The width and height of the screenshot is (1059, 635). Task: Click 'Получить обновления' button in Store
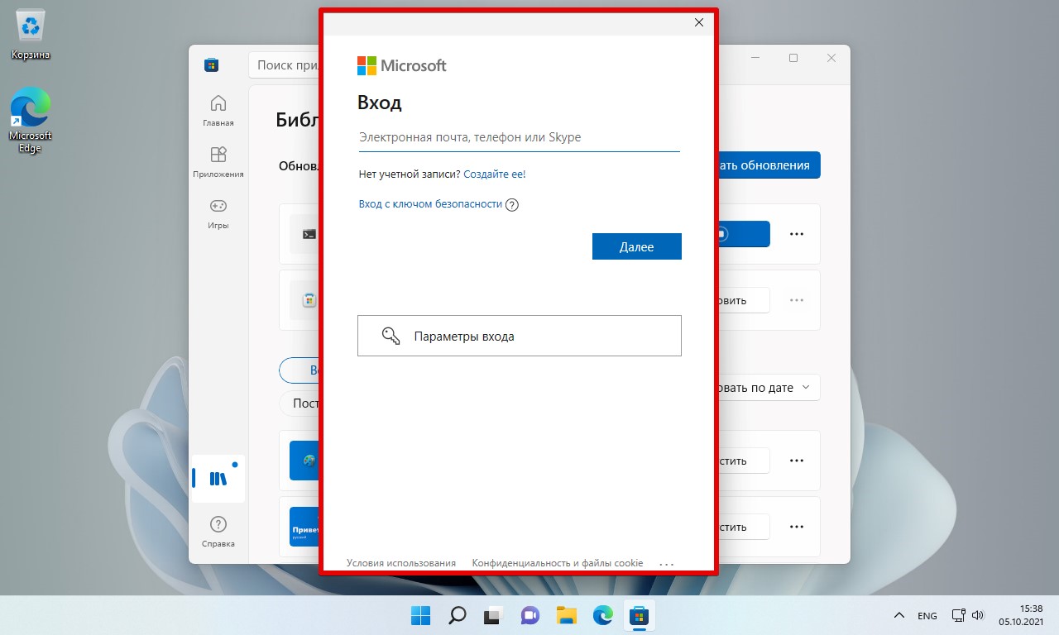(769, 165)
